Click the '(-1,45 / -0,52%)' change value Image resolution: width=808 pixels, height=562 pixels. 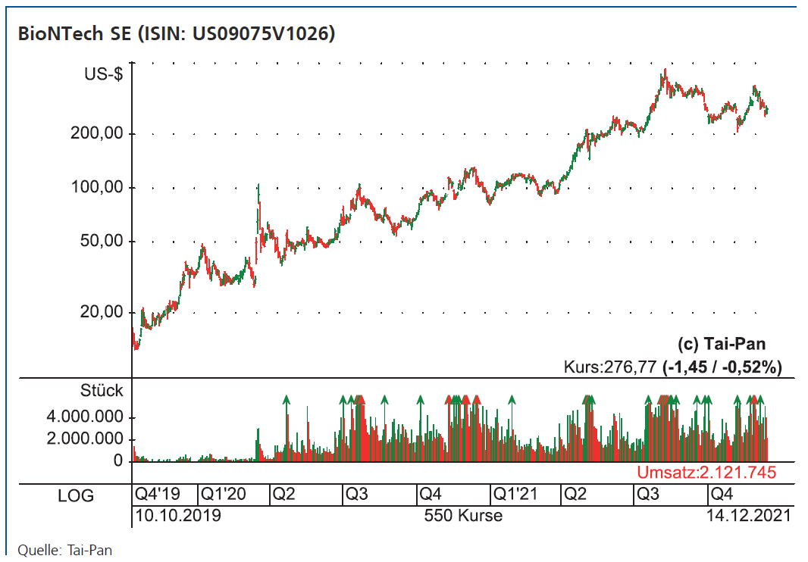pos(722,367)
